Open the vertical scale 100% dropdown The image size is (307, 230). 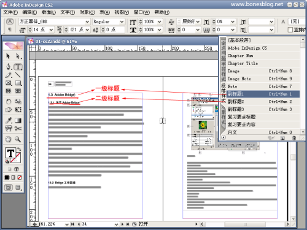[x=160, y=21]
